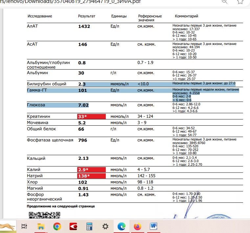Switch to Microsoft Word in taskbar
This screenshot has width=250, height=233.
click(153, 226)
